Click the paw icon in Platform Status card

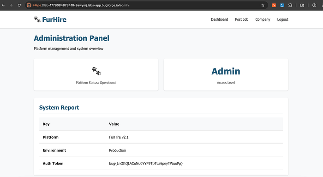click(96, 71)
